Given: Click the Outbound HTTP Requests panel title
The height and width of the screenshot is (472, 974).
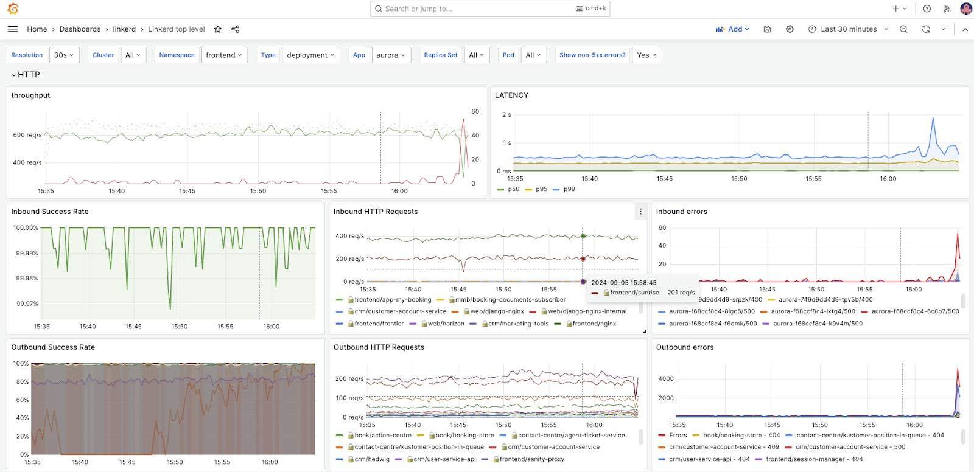Looking at the screenshot, I should point(379,347).
